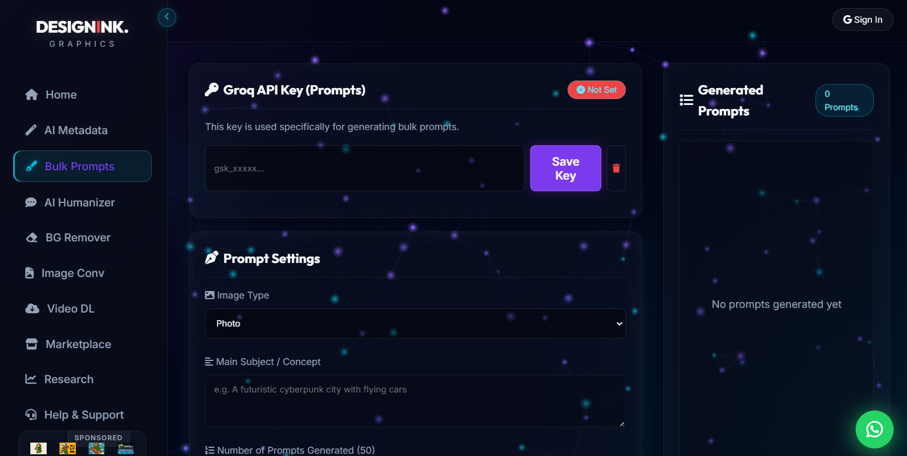
Task: Select the BG Remover eraser icon
Action: point(32,237)
